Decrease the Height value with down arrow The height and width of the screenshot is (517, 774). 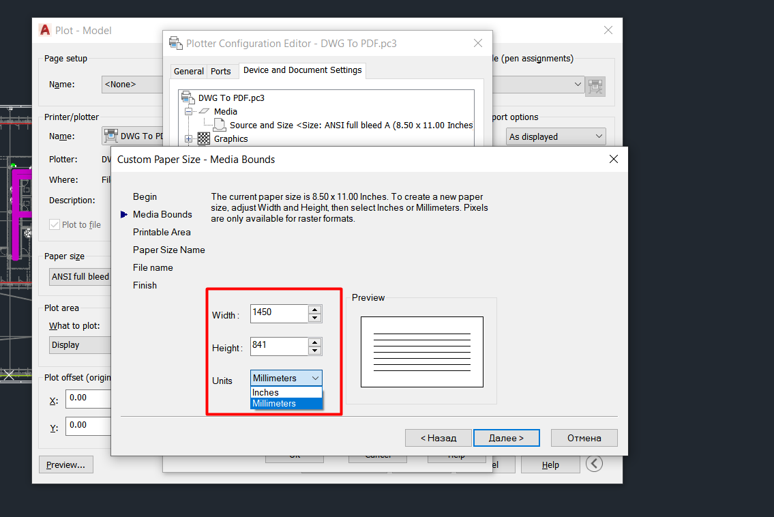(315, 351)
